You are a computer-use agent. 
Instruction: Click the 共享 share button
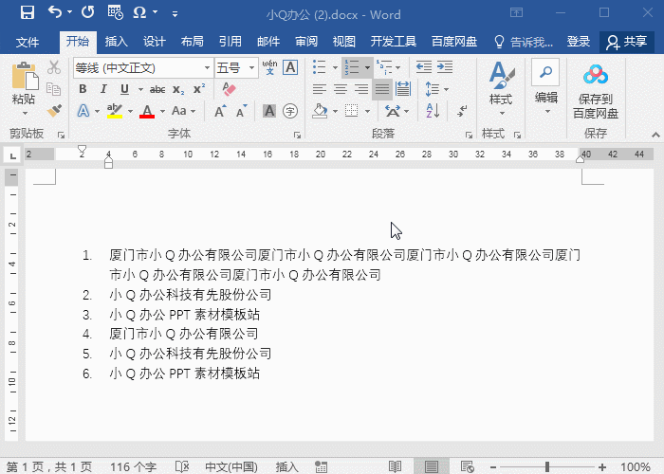click(626, 42)
